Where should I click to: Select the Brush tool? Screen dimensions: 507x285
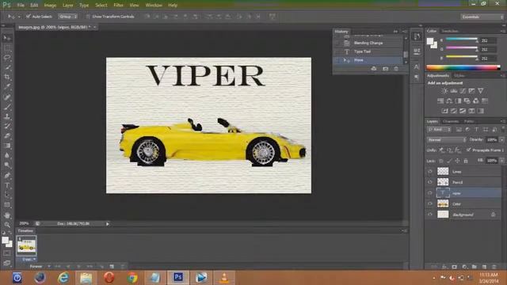[7, 107]
